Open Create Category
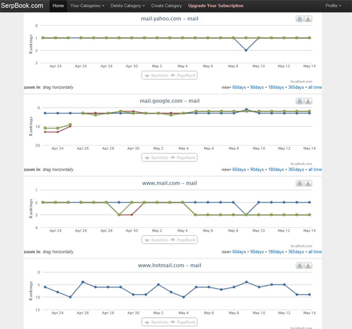 (167, 6)
